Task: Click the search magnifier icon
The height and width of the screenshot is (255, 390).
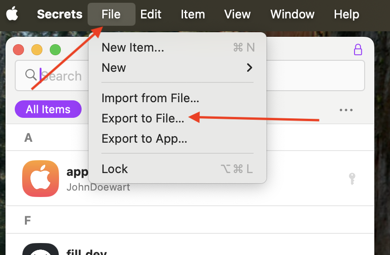Action: (31, 75)
